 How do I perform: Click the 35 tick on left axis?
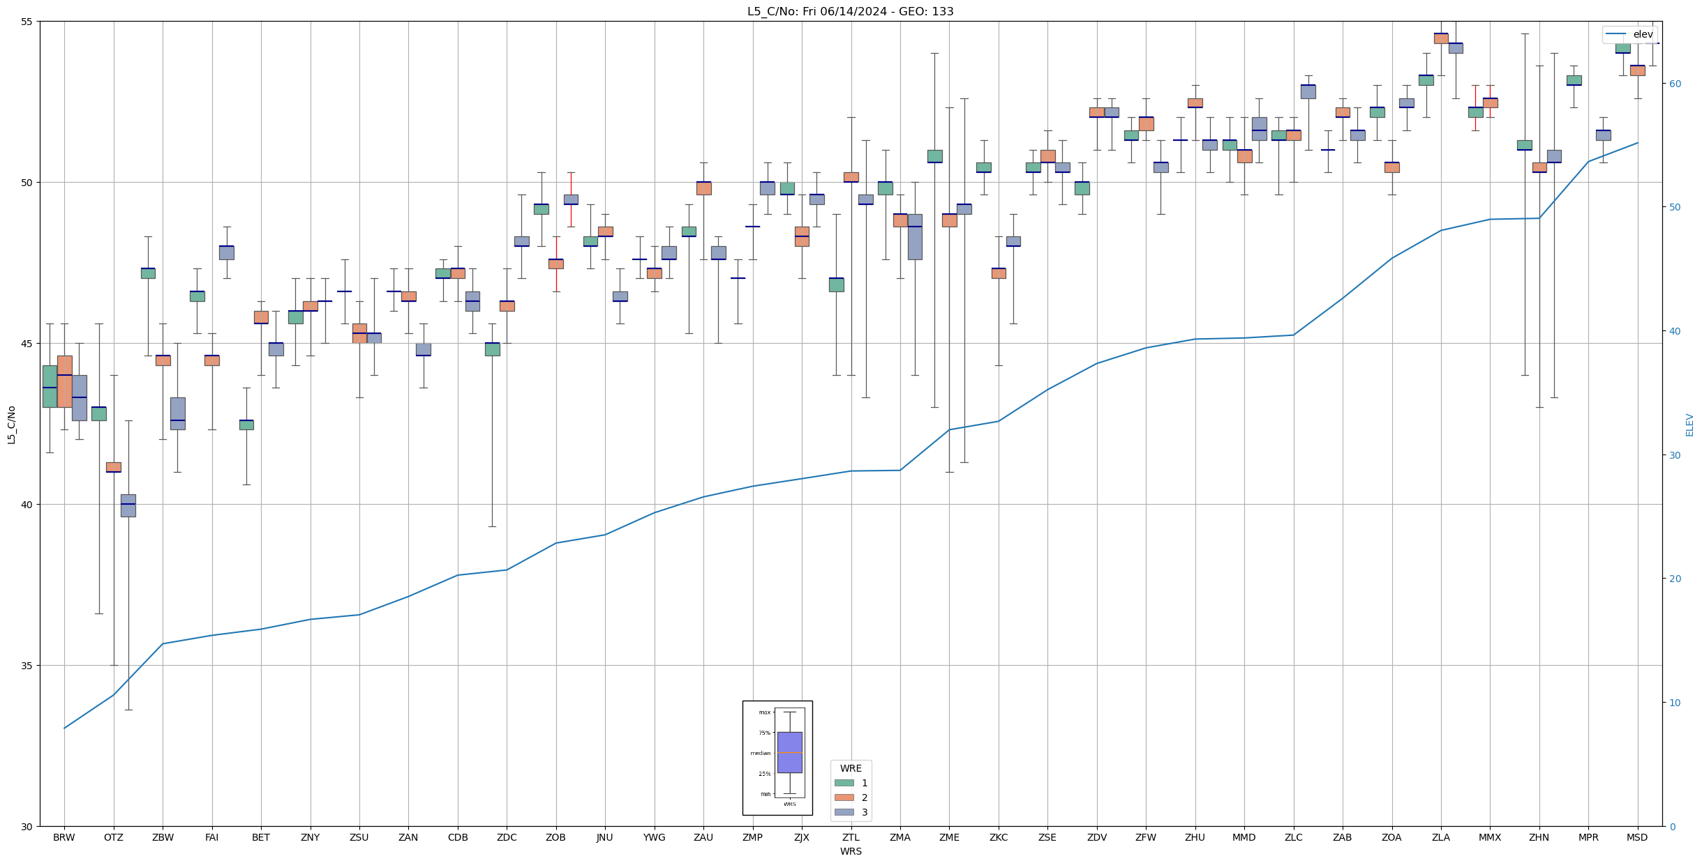(x=27, y=666)
